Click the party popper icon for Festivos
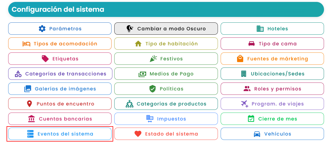Image resolution: width=330 pixels, height=147 pixels. point(153,59)
